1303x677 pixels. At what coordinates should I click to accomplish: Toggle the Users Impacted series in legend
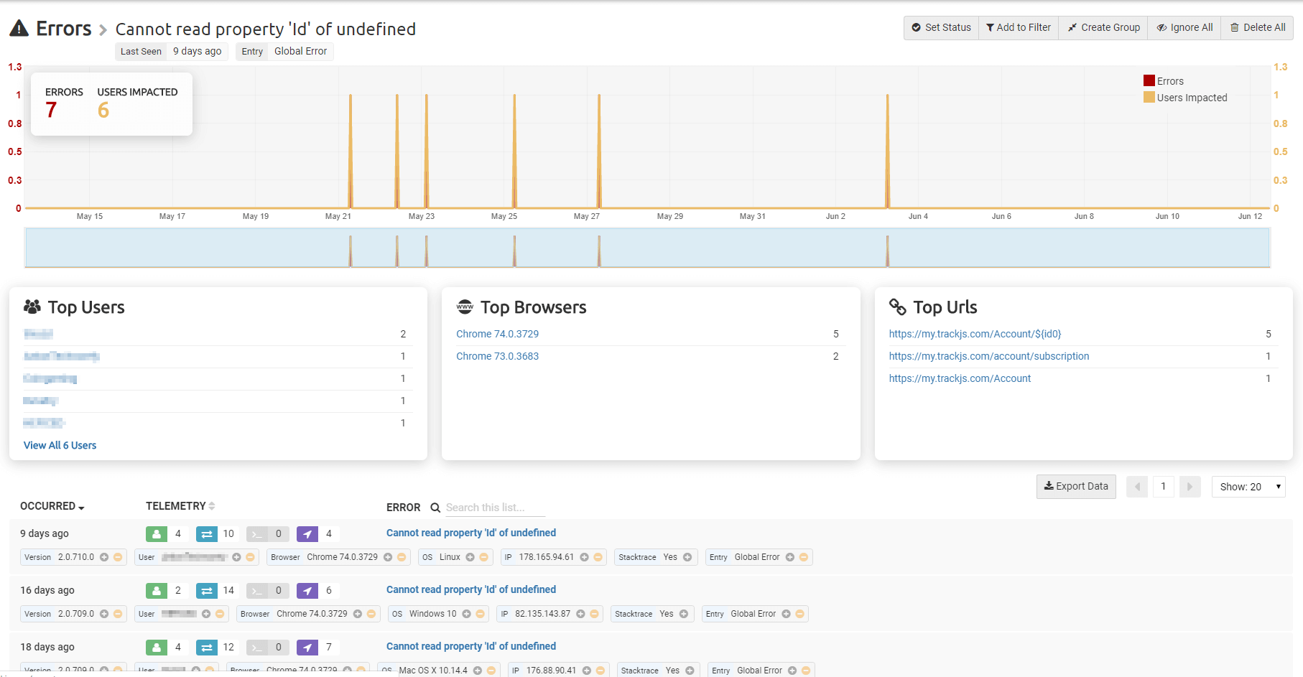click(1185, 98)
